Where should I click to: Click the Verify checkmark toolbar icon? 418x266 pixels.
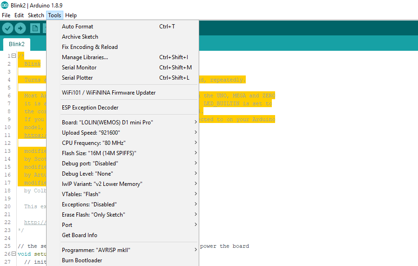point(8,28)
